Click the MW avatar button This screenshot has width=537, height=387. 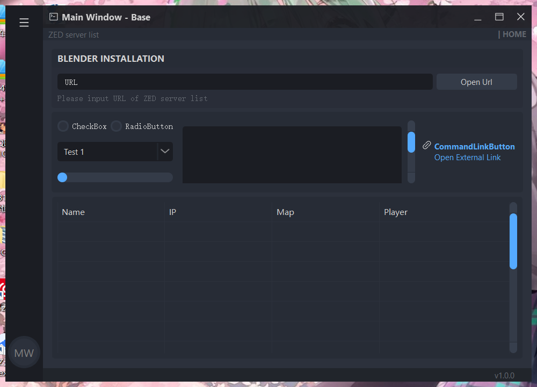pos(24,353)
